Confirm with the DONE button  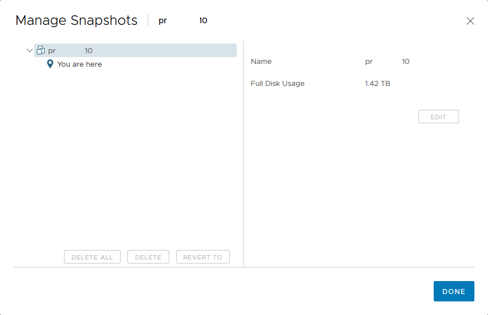453,291
